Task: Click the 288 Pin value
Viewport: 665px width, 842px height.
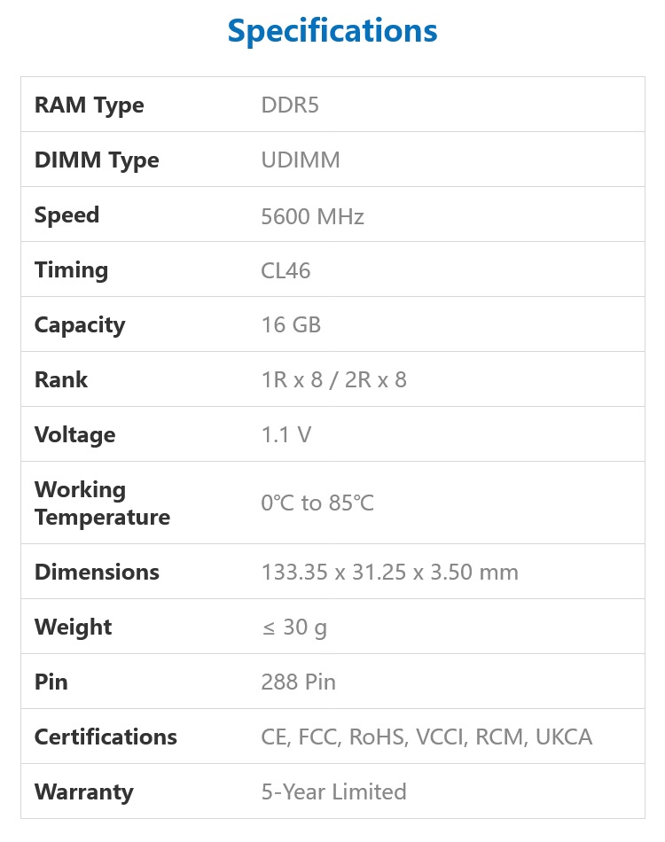Action: coord(299,682)
